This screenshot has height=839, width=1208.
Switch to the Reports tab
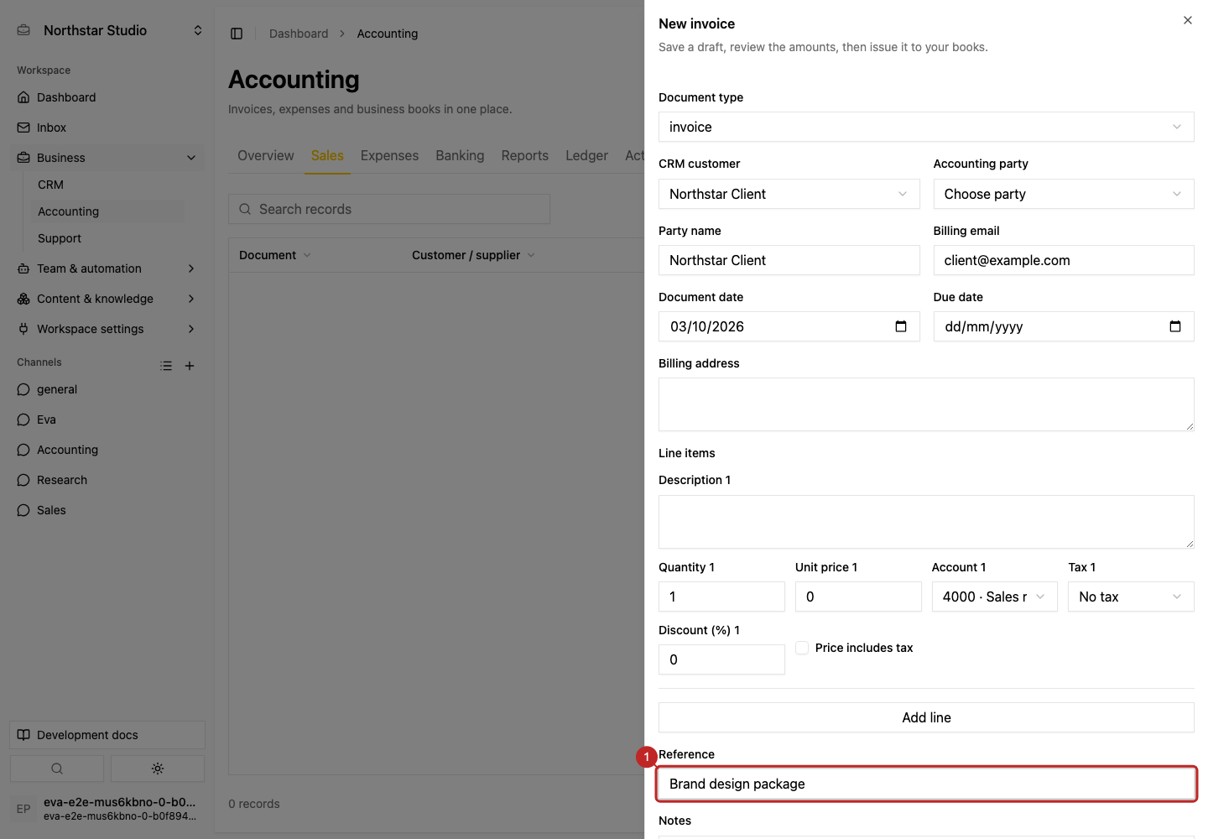(x=525, y=155)
